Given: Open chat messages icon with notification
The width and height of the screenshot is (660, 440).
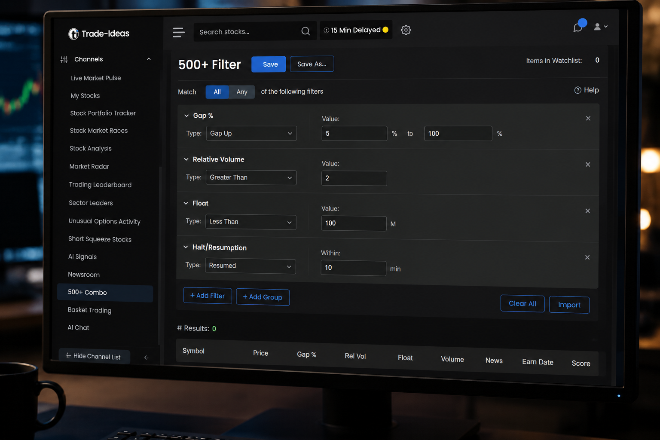Looking at the screenshot, I should 578,27.
